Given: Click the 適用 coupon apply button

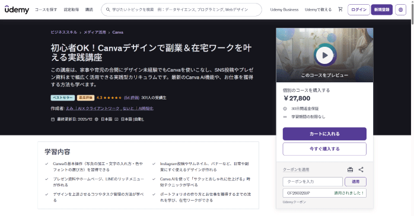Looking at the screenshot, I should pos(356,182).
